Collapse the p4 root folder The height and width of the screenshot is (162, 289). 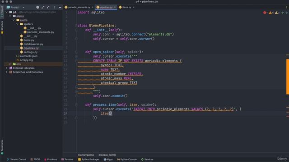tap(6, 12)
